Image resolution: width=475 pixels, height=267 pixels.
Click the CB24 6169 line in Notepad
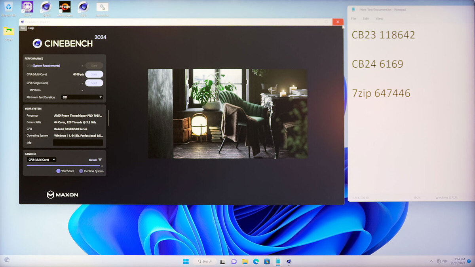click(x=377, y=64)
